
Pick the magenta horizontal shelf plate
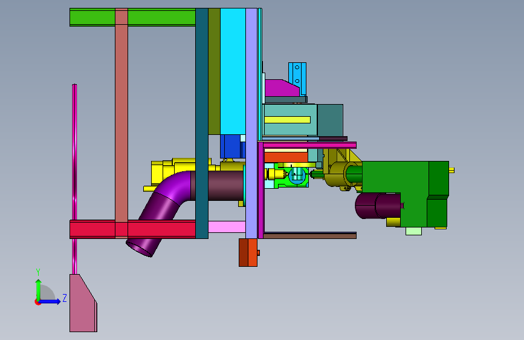[x=309, y=145]
